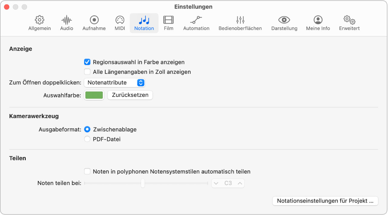This screenshot has width=388, height=215.
Task: Switch to the Notation tab
Action: tap(144, 23)
